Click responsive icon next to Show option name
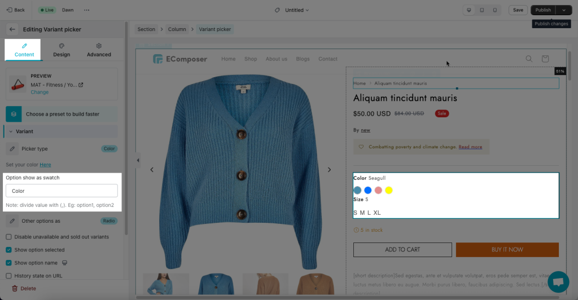This screenshot has height=300, width=578. coord(64,263)
